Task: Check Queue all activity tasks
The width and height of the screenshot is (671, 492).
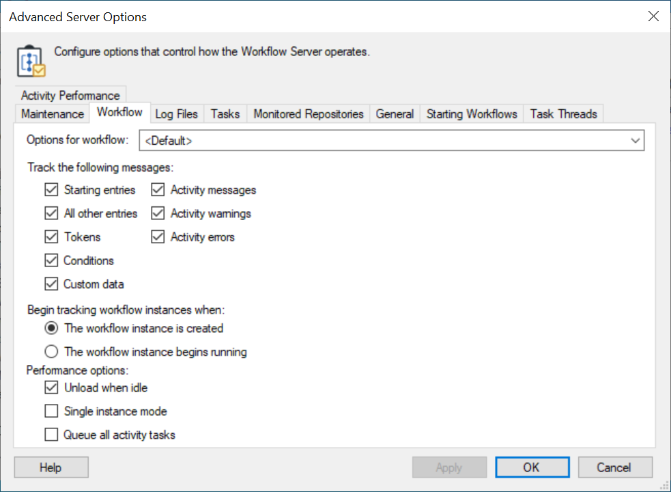Action: 52,435
